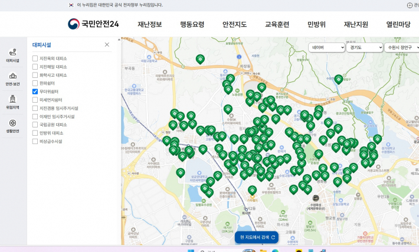The height and width of the screenshot is (252, 419).
Task: Click the green marker above 스타필드
Action: coord(252,190)
